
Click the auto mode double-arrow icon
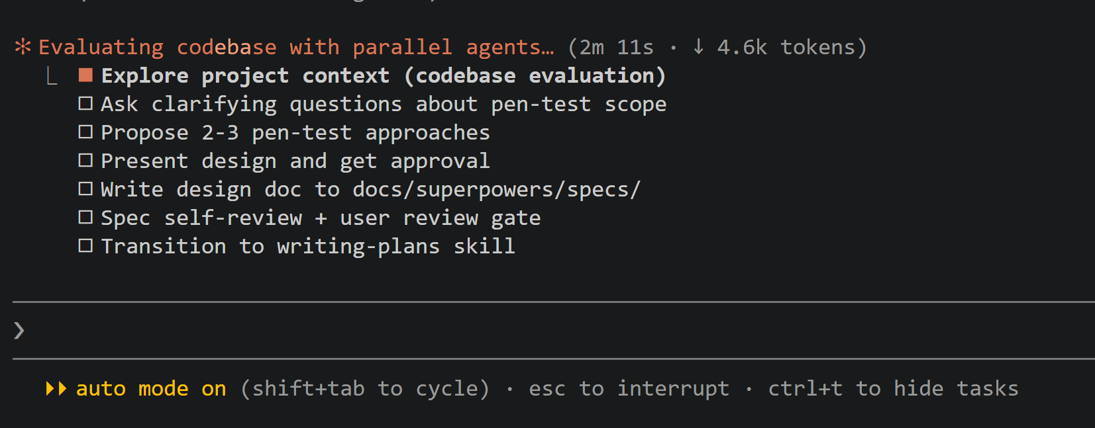coord(56,388)
